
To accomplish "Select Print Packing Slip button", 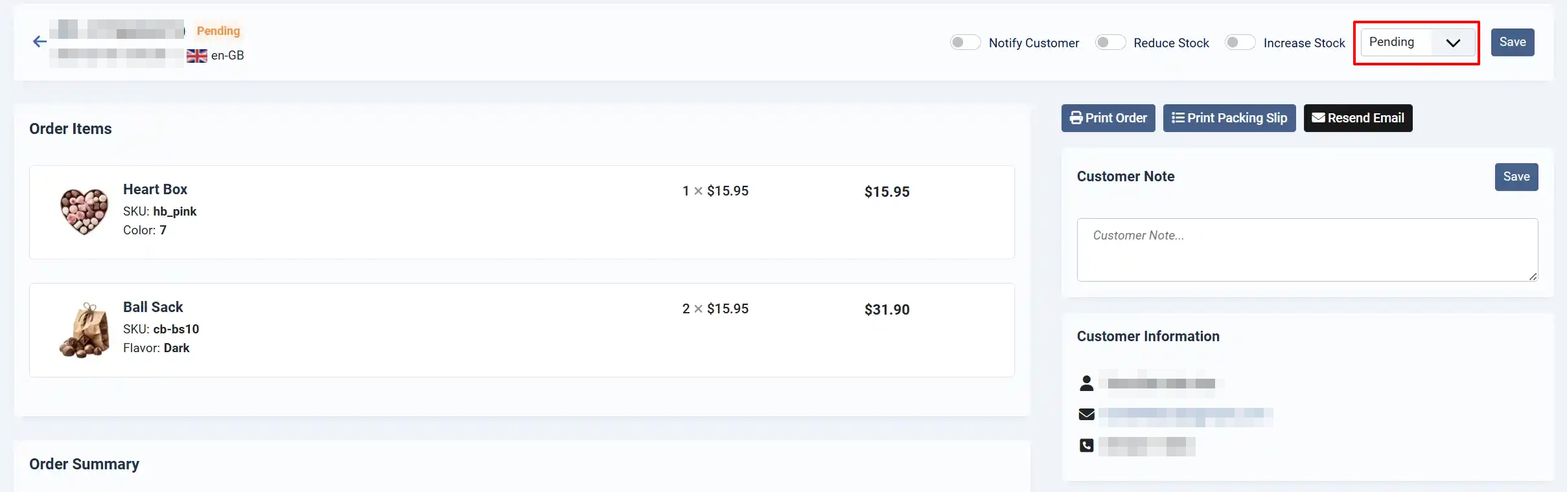I will (x=1229, y=118).
